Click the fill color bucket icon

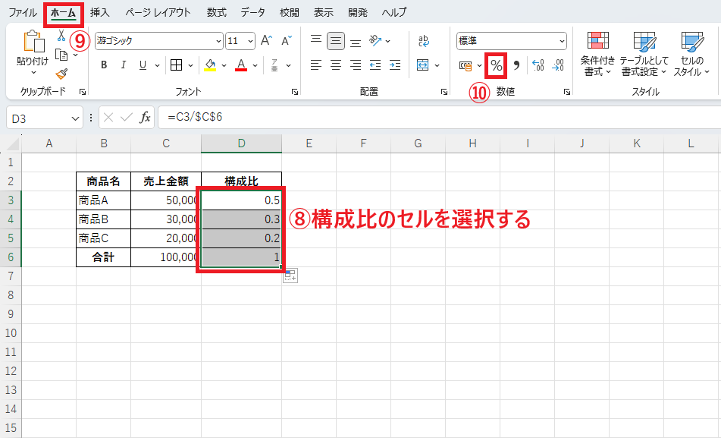210,65
